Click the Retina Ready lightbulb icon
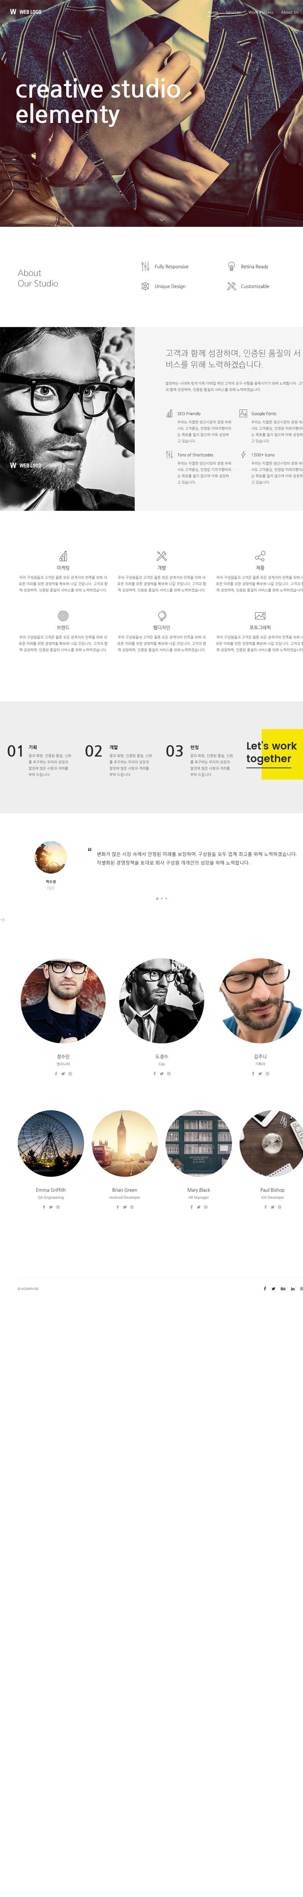 point(232,267)
